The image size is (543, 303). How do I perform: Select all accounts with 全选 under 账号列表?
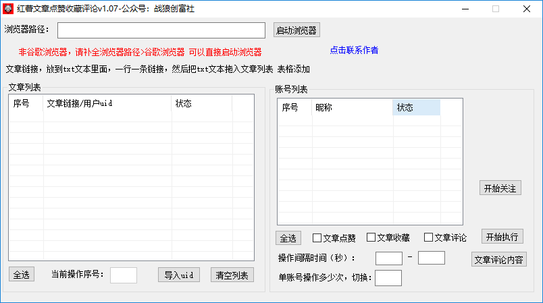pos(288,238)
